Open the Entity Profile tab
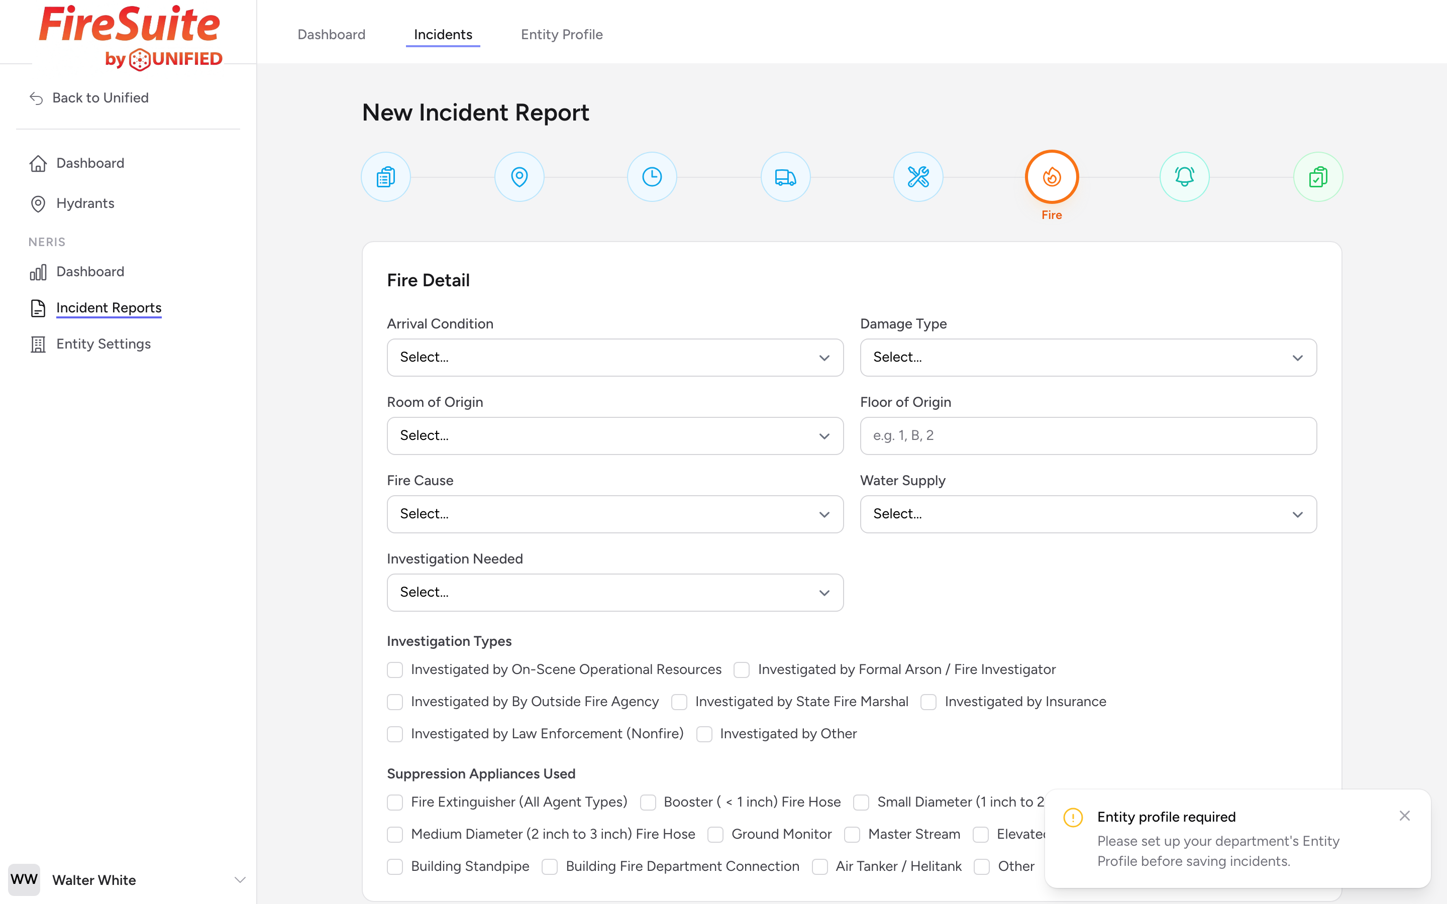This screenshot has width=1447, height=904. [x=561, y=35]
